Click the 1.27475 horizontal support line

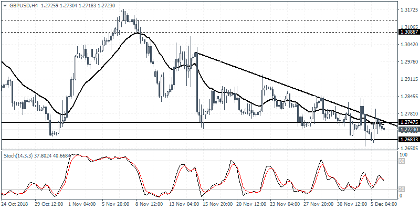click(157, 123)
